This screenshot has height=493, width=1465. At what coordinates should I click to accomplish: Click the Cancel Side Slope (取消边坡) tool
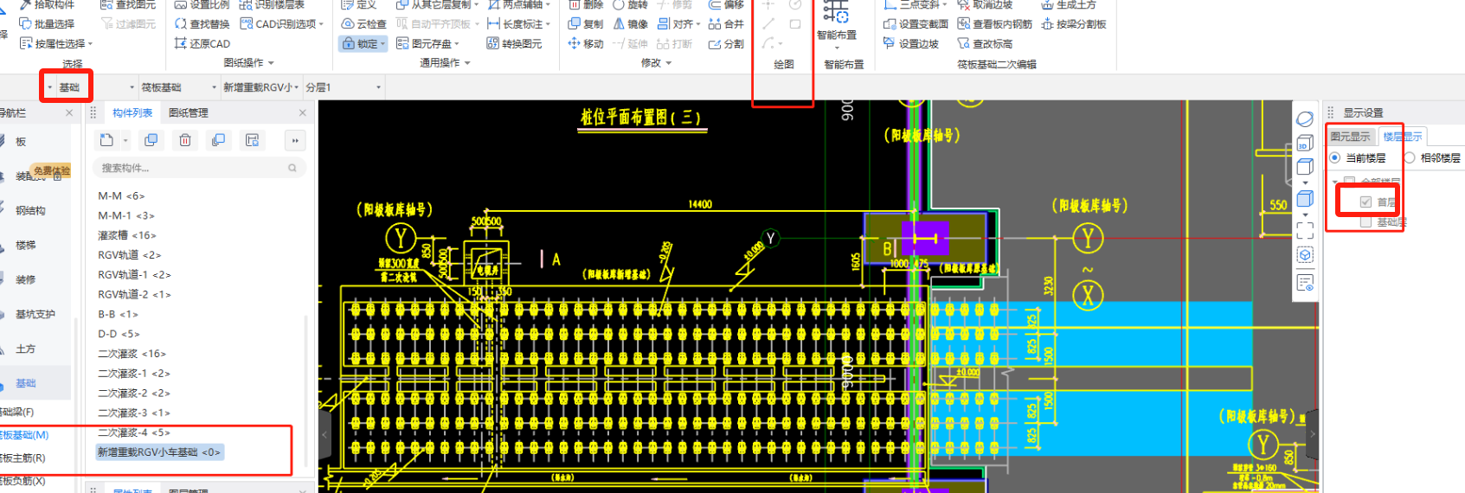[x=985, y=5]
